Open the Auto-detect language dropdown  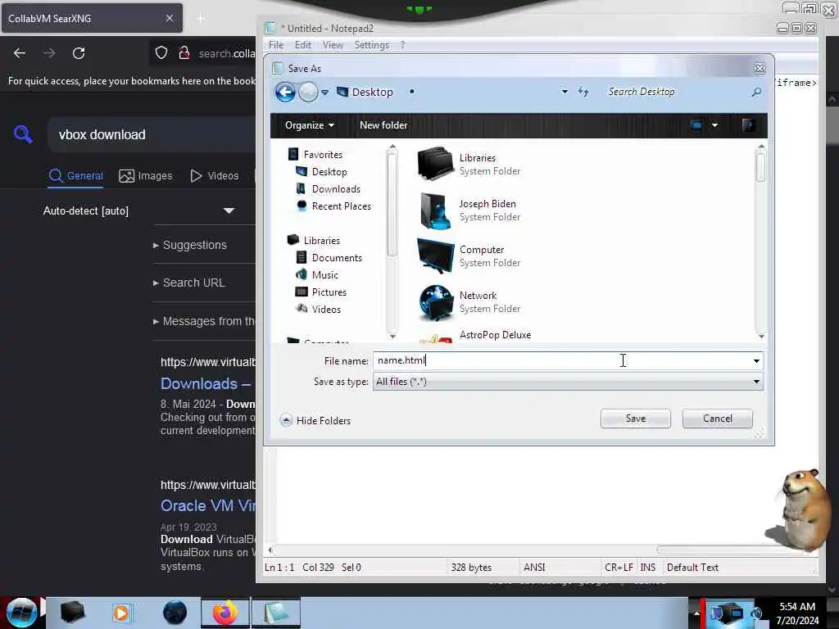pos(139,210)
